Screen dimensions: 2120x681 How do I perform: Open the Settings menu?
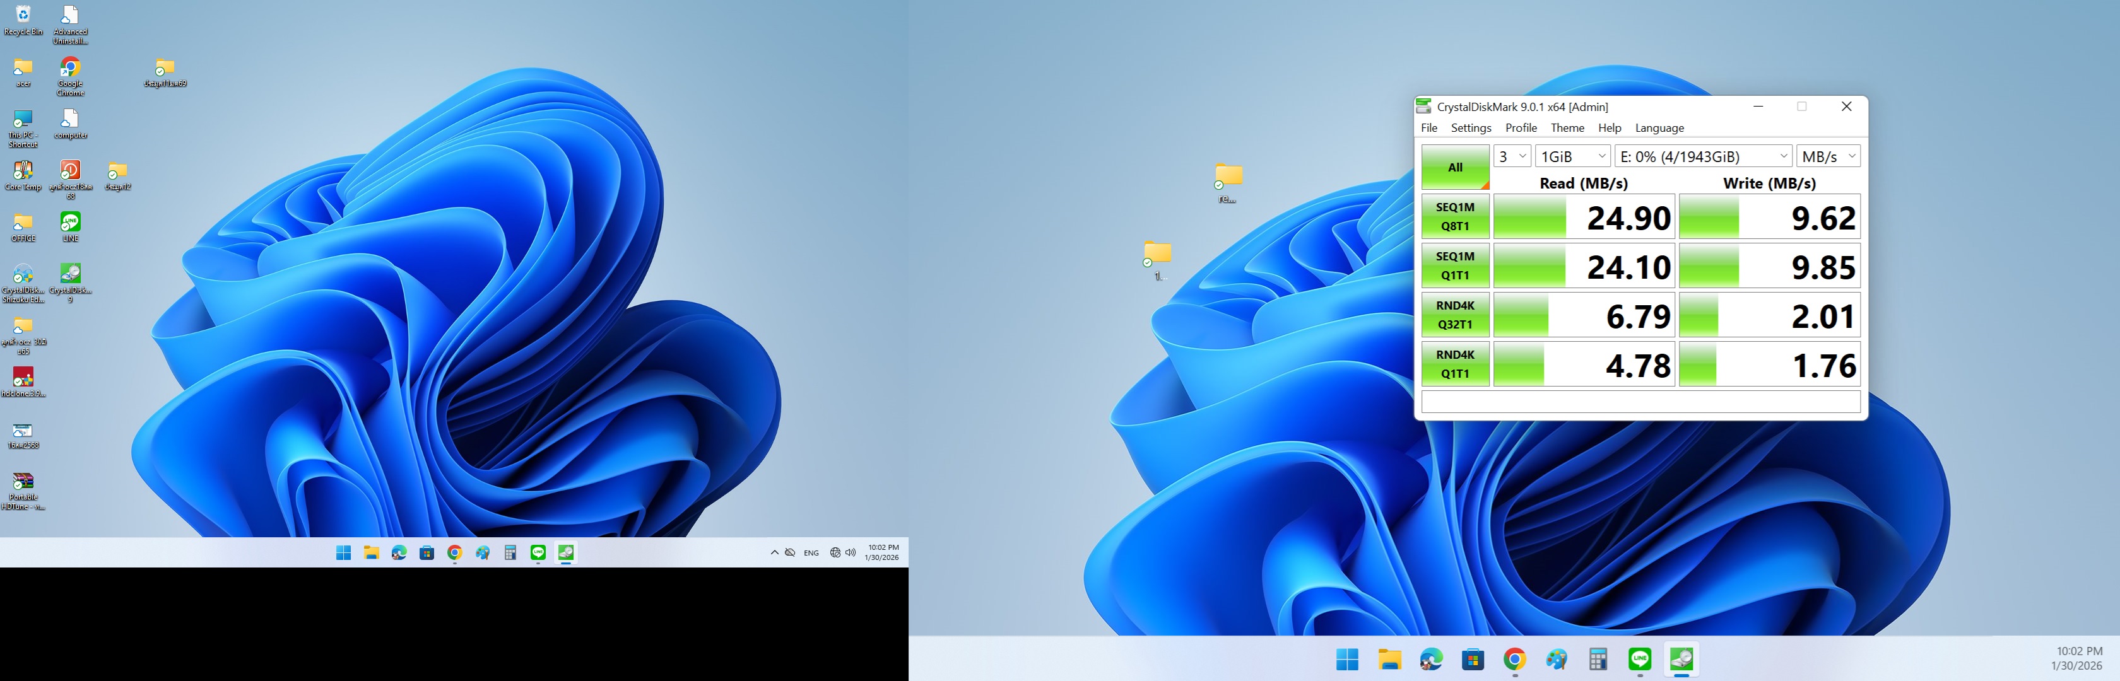[x=1470, y=127]
